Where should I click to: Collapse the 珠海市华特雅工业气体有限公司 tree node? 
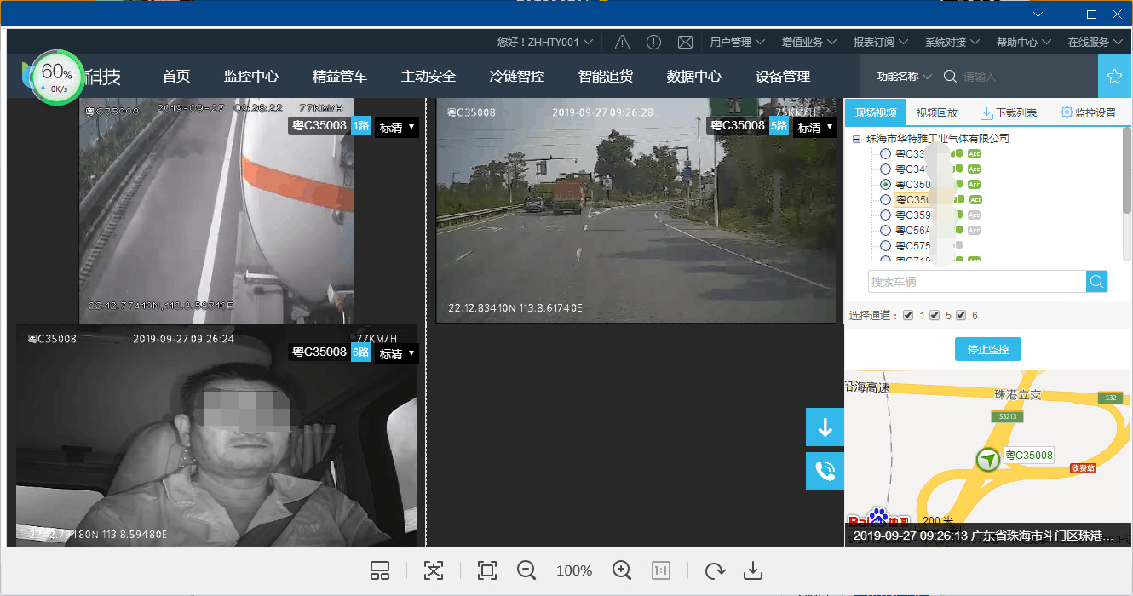pyautogui.click(x=856, y=139)
